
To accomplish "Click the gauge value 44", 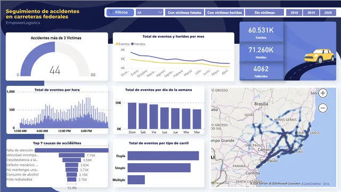I will tap(55, 70).
